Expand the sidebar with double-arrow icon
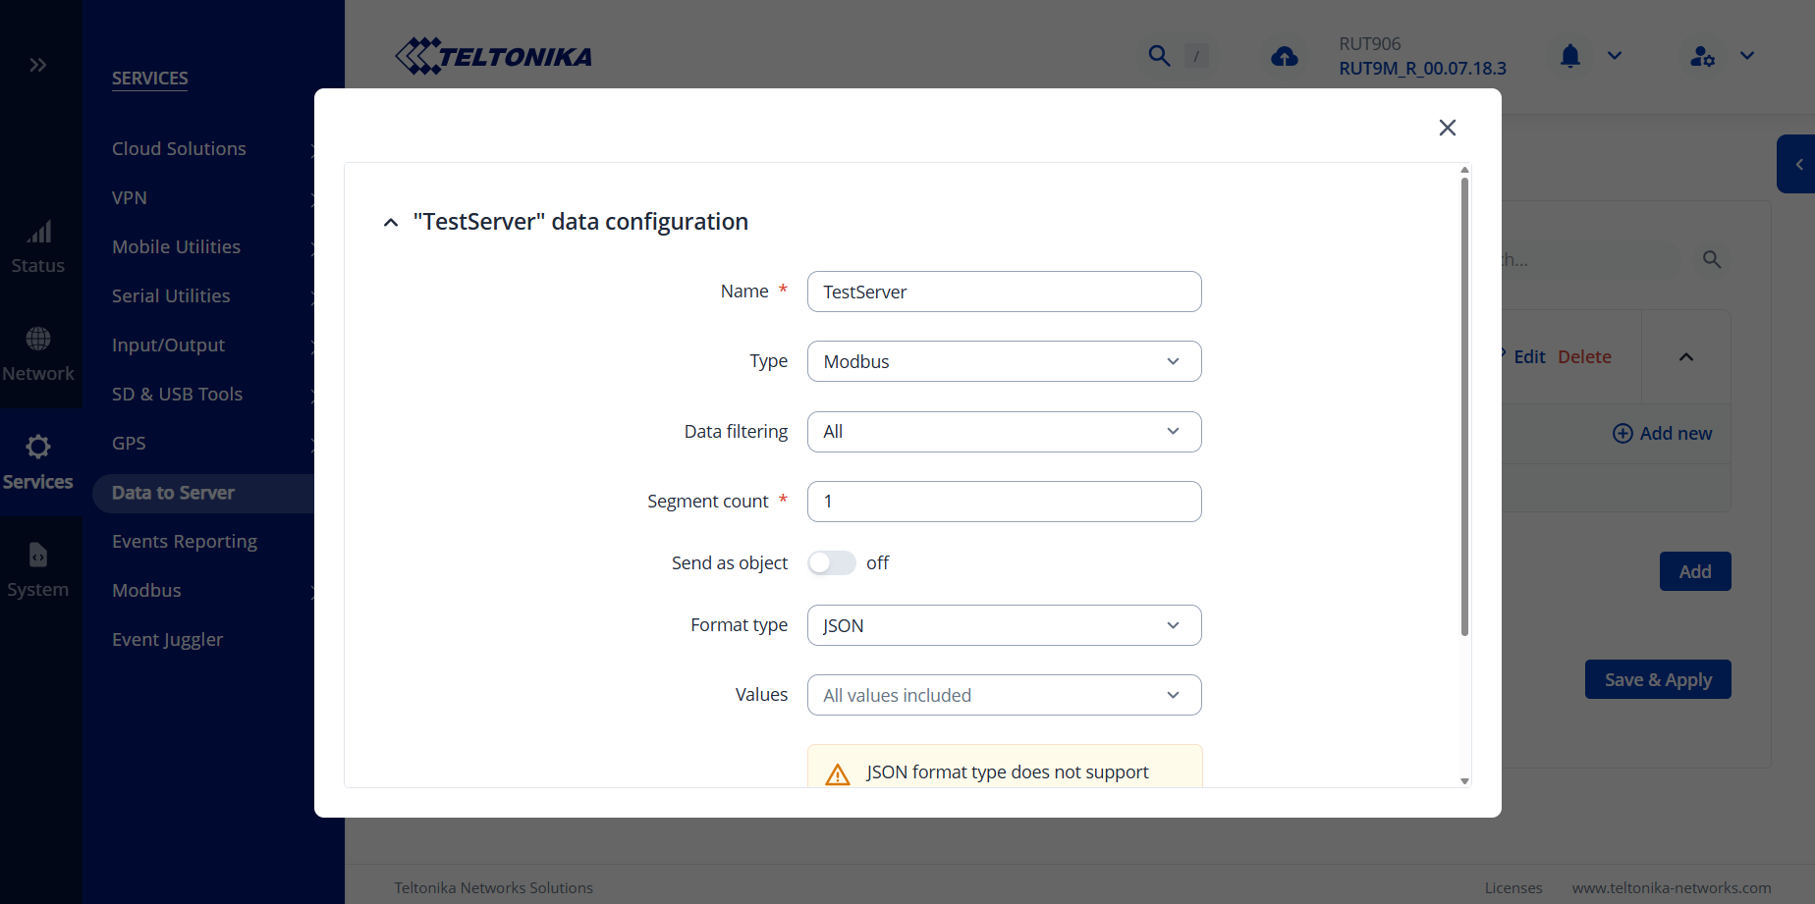This screenshot has height=904, width=1815. (x=37, y=65)
